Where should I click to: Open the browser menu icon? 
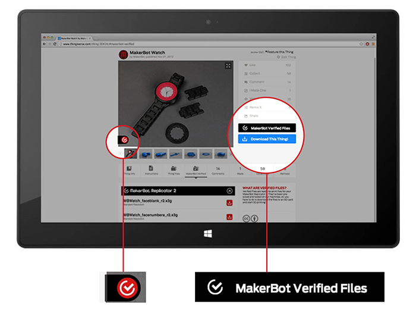[x=373, y=44]
